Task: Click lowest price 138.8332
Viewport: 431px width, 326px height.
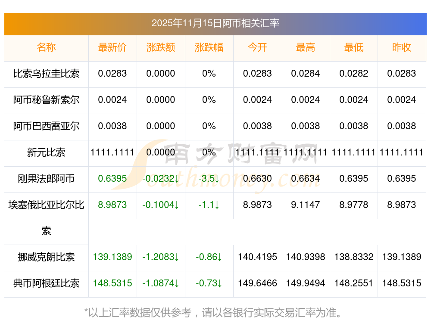Action: tap(354, 257)
